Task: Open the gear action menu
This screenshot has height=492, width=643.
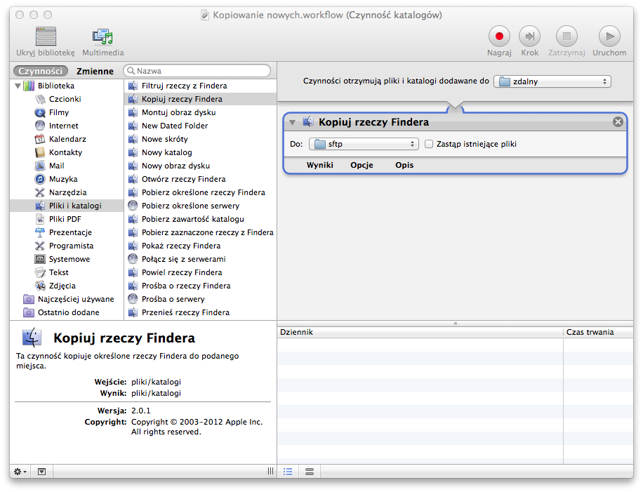Action: click(x=20, y=472)
